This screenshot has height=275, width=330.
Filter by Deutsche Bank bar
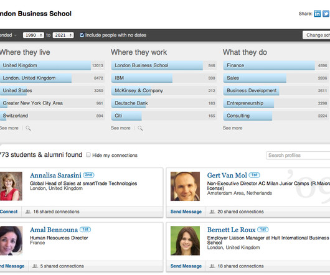click(x=164, y=103)
